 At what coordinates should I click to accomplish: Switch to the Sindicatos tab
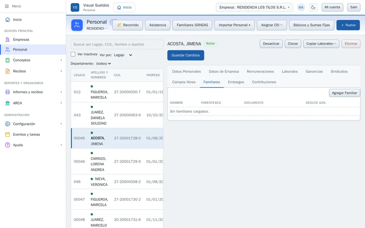[339, 71]
